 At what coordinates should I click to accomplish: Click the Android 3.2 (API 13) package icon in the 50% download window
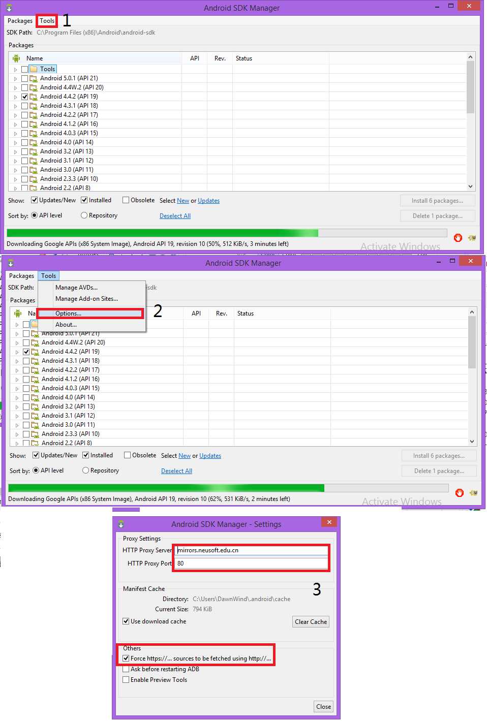pyautogui.click(x=34, y=151)
